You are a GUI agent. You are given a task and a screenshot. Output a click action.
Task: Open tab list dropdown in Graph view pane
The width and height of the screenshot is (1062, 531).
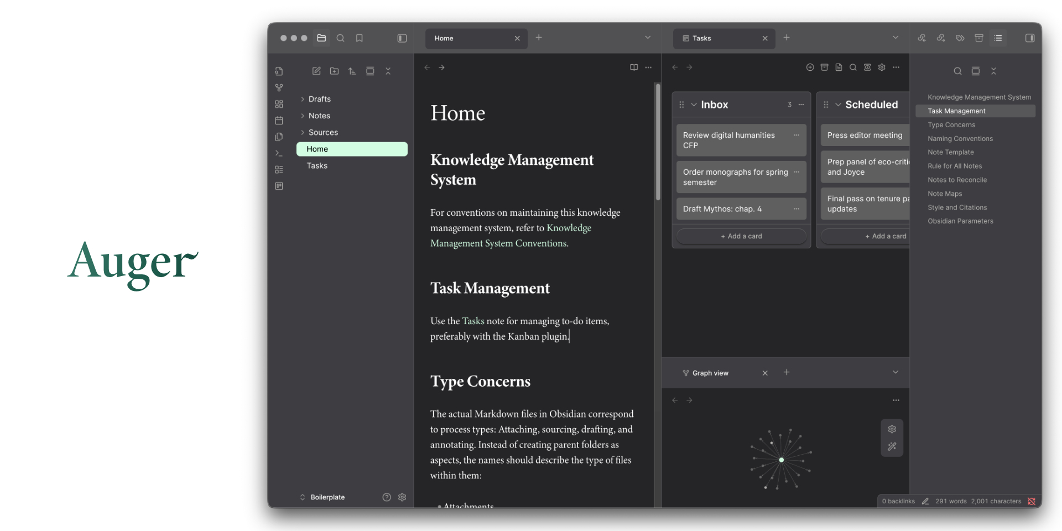(x=896, y=372)
